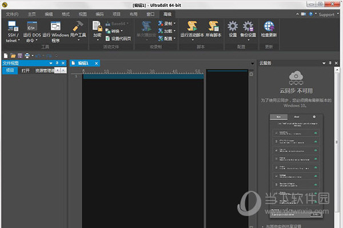
Task: Click cloud services scrollbar up arrow
Action: 337,70
